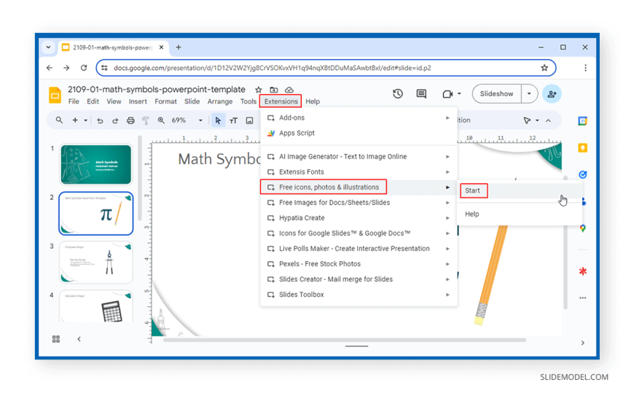Start the Slideshow
Screen dimensions: 634x393
(x=496, y=94)
